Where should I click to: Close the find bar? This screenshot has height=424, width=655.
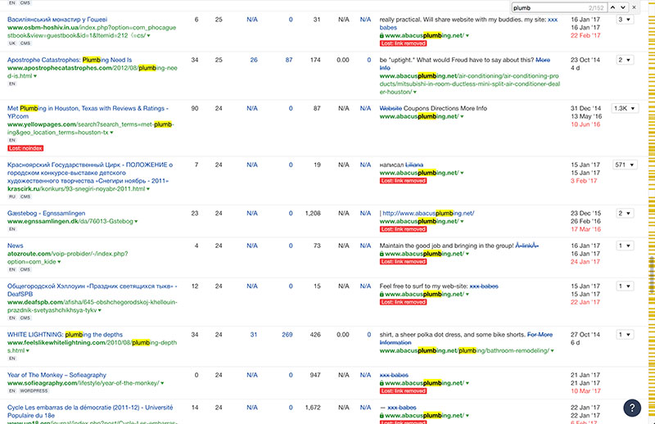pos(634,7)
